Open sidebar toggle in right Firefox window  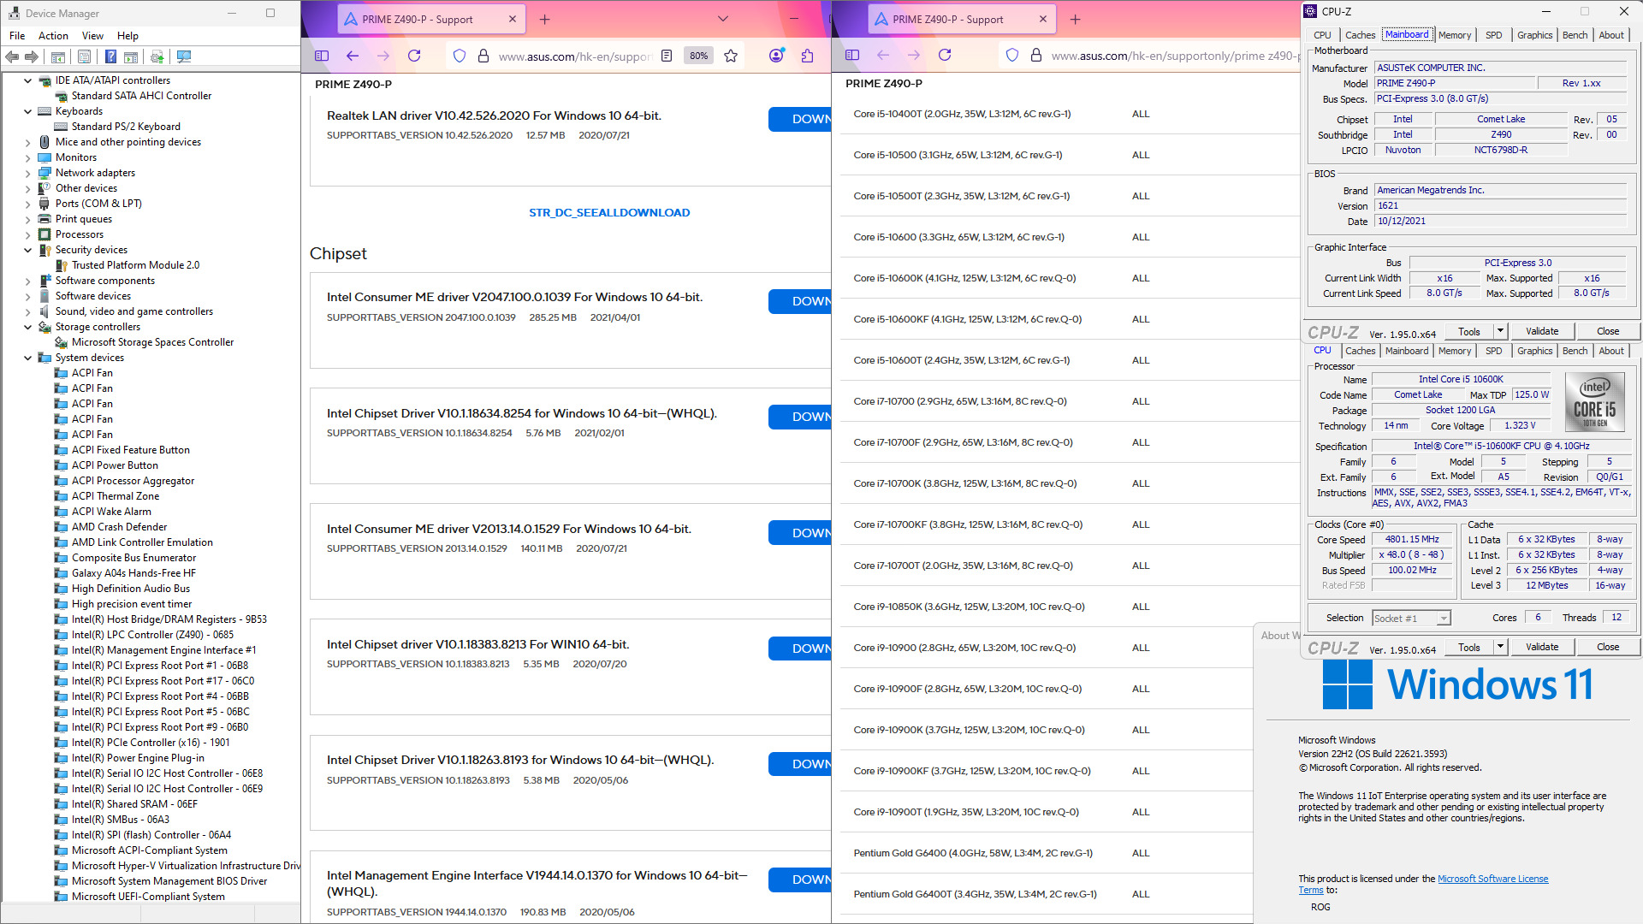851,55
